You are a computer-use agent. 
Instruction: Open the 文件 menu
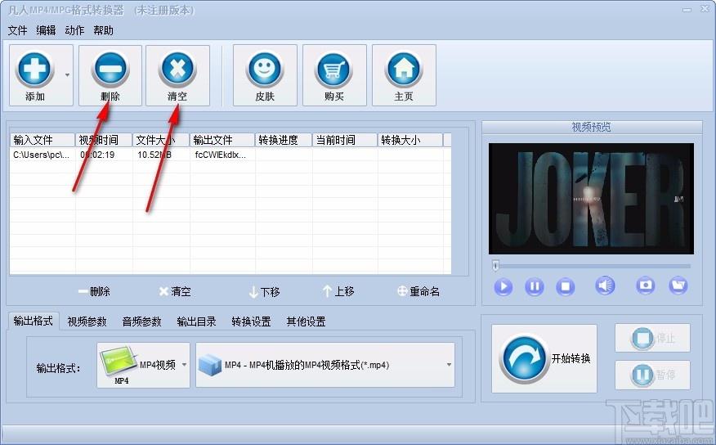(17, 30)
